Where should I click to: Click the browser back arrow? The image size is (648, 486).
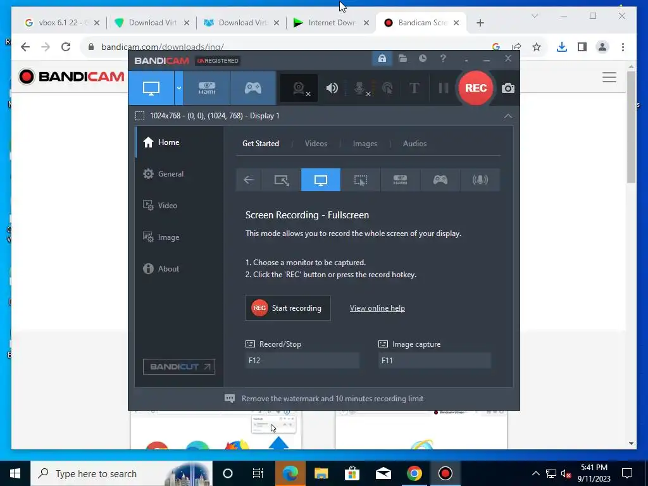(x=25, y=47)
